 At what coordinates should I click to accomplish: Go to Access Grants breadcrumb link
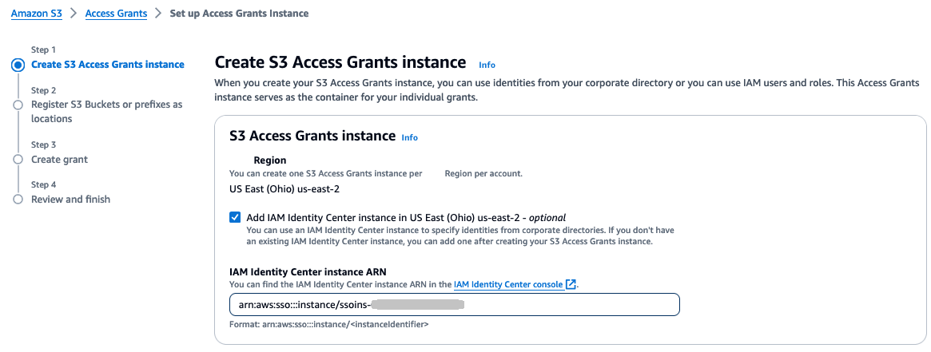pos(116,14)
